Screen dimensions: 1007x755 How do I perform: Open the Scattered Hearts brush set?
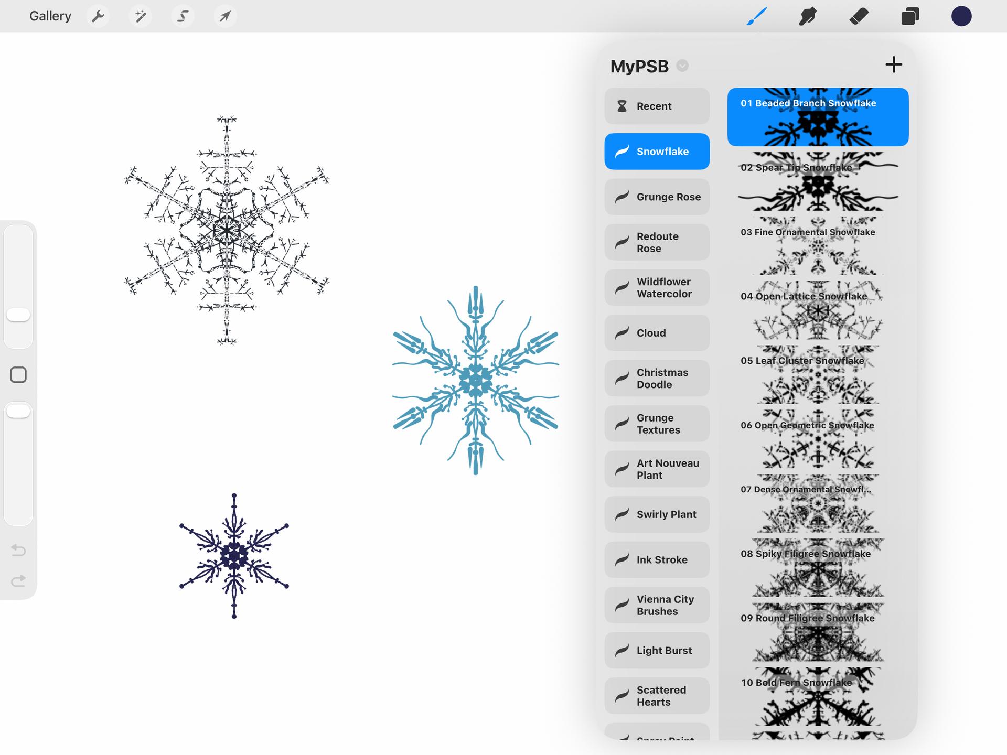coord(657,696)
